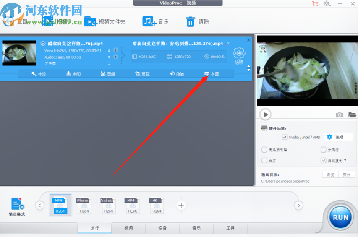Image resolution: width=358 pixels, height=237 pixels.
Task: Start conversion with the RUN button
Action: click(340, 217)
